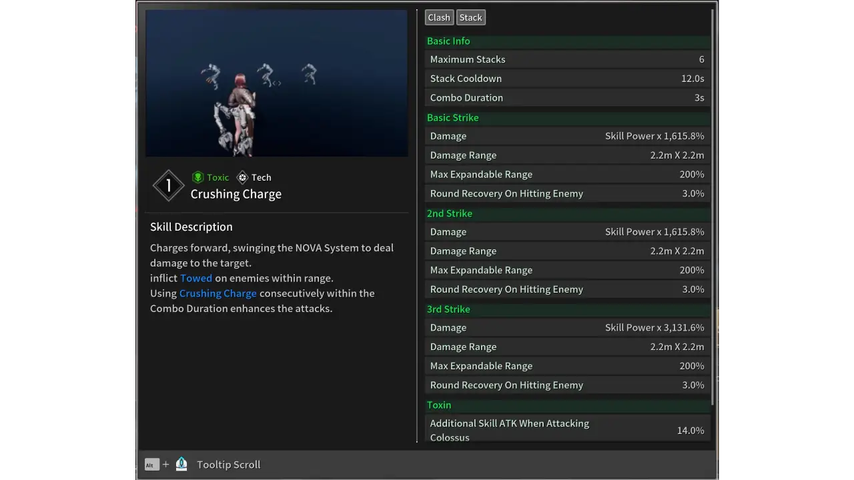Select the Stack Cooldown row
This screenshot has width=854, height=480.
point(567,79)
